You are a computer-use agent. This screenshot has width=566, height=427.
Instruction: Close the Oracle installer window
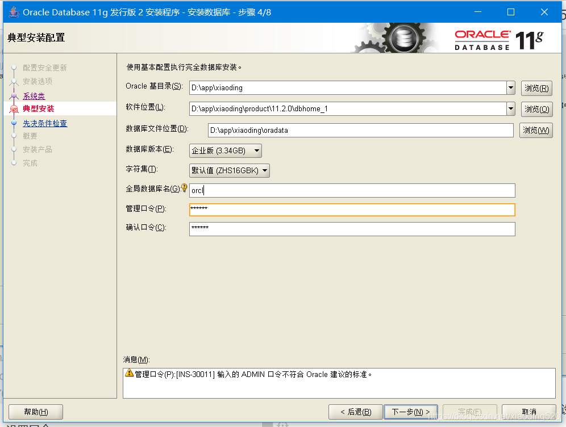pos(544,12)
